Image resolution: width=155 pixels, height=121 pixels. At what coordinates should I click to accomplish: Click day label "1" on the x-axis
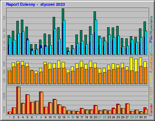[10, 117]
